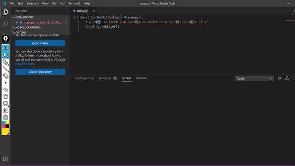This screenshot has height=166, width=295.
Task: Switch to the Terminal panel tab
Action: pos(142,78)
